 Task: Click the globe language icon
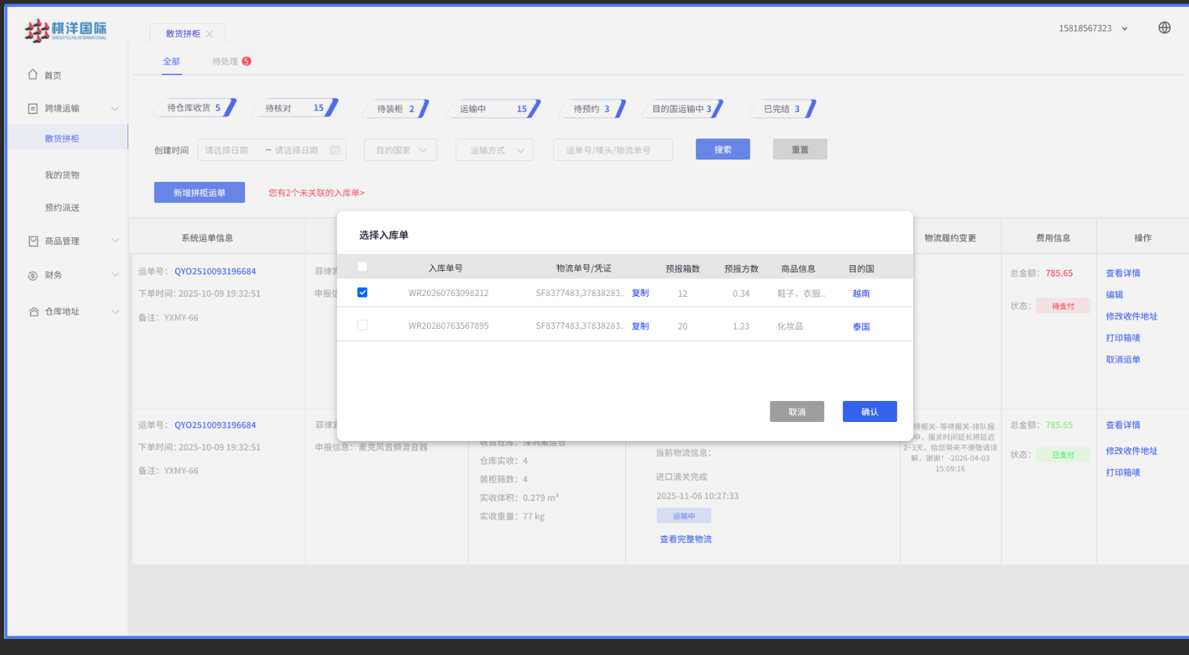1164,28
